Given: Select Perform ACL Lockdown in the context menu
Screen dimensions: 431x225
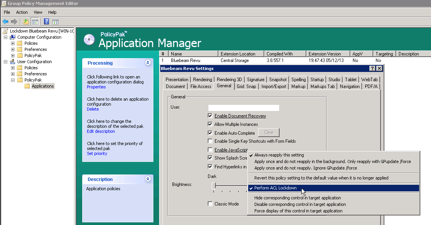Looking at the screenshot, I should tap(334, 188).
